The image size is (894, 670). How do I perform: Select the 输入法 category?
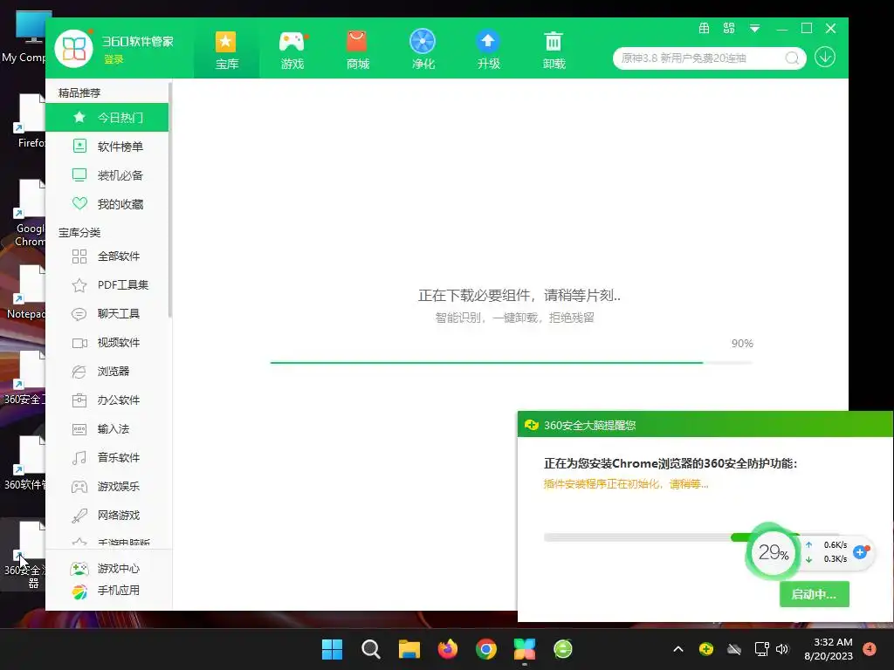point(107,429)
